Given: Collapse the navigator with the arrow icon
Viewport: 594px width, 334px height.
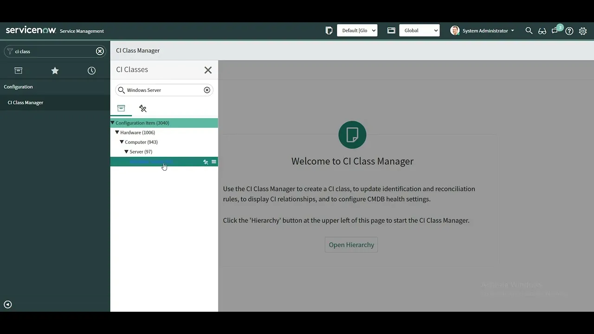Looking at the screenshot, I should tap(7, 305).
